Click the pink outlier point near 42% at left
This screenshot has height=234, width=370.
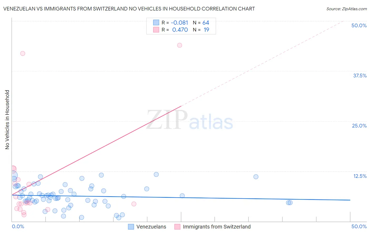[x=23, y=53]
